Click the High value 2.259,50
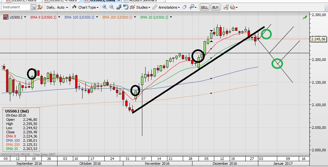328x167 pixels. (30, 124)
